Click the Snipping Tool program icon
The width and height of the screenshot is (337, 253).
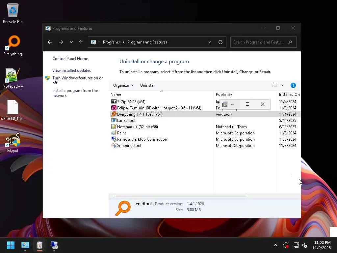pyautogui.click(x=114, y=145)
